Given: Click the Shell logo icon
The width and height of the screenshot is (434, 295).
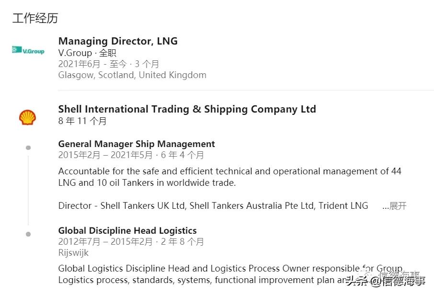Looking at the screenshot, I should point(27,117).
